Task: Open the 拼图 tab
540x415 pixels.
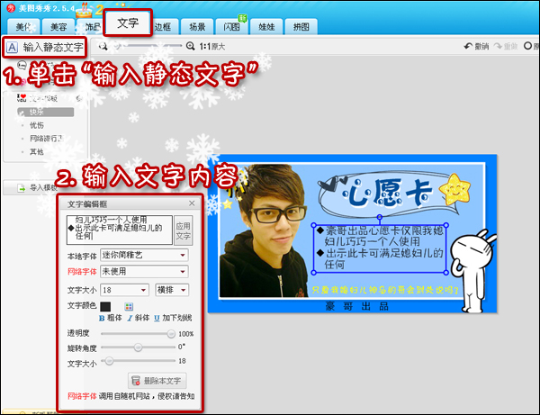Action: click(x=301, y=27)
